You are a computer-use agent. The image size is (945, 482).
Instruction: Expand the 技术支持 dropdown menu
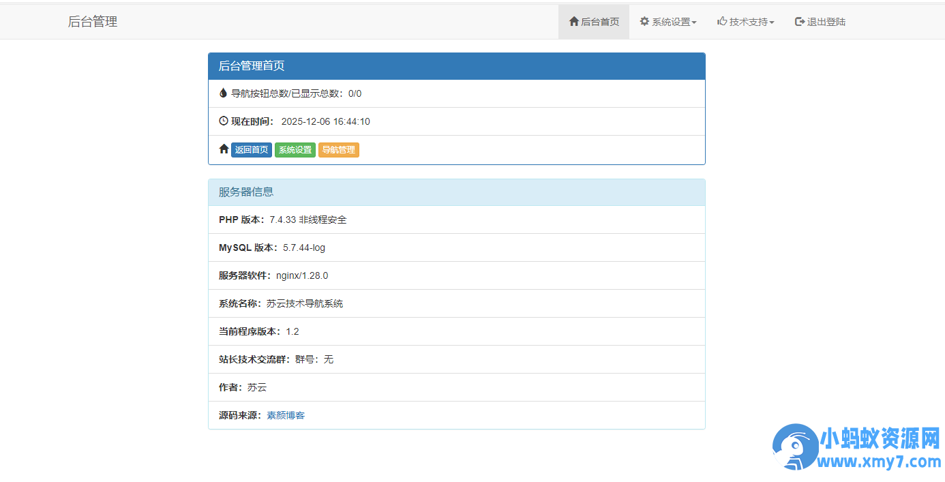click(747, 21)
